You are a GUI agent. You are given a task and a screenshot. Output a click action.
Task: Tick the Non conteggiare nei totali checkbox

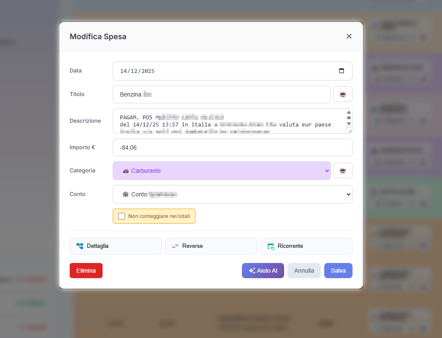pyautogui.click(x=122, y=216)
